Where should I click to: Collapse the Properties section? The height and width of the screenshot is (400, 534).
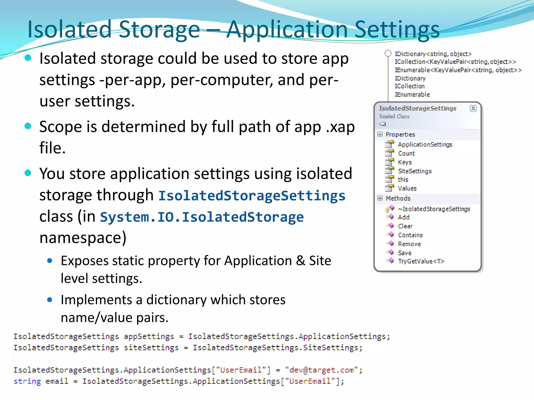click(380, 134)
